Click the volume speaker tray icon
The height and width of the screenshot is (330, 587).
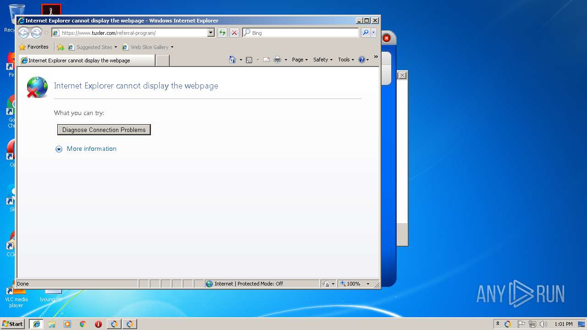pos(543,324)
